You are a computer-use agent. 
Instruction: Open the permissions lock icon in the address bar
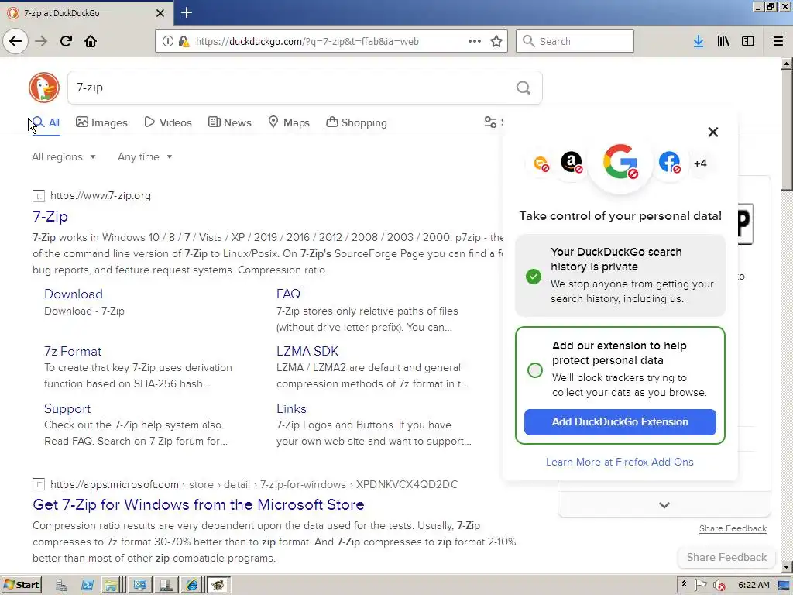[x=184, y=42]
